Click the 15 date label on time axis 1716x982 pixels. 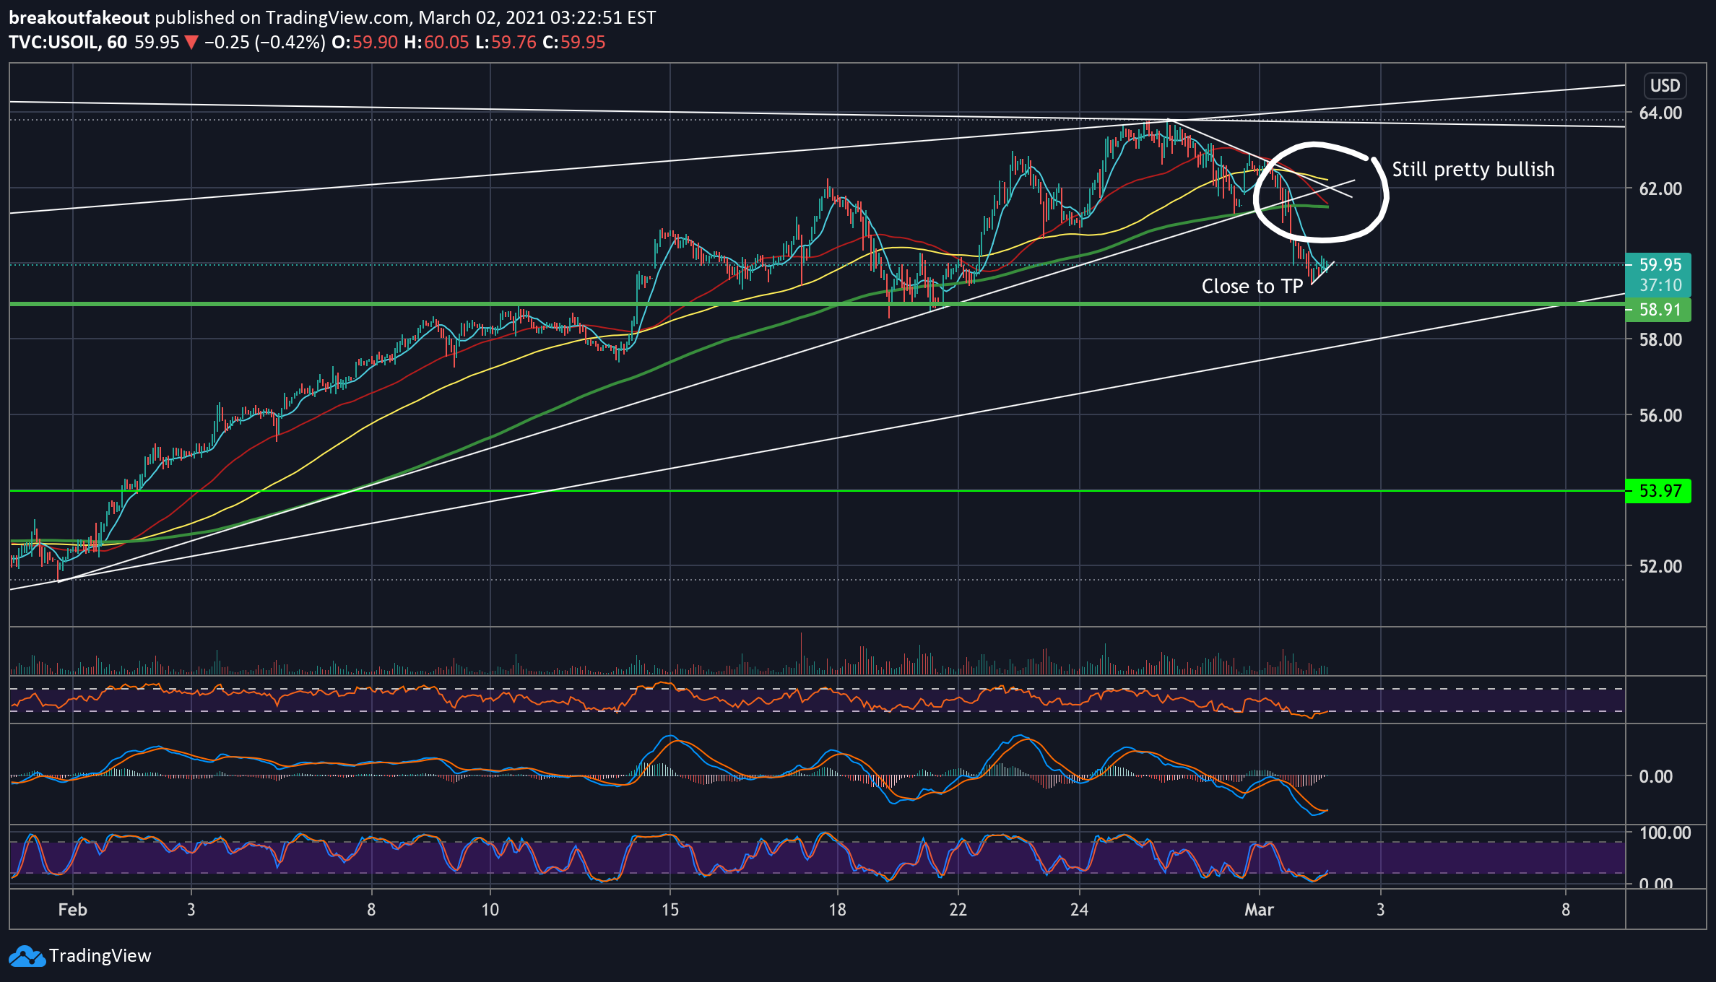670,910
